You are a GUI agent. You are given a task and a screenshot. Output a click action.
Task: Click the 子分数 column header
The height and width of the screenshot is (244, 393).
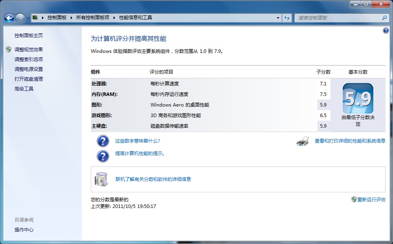tap(323, 72)
